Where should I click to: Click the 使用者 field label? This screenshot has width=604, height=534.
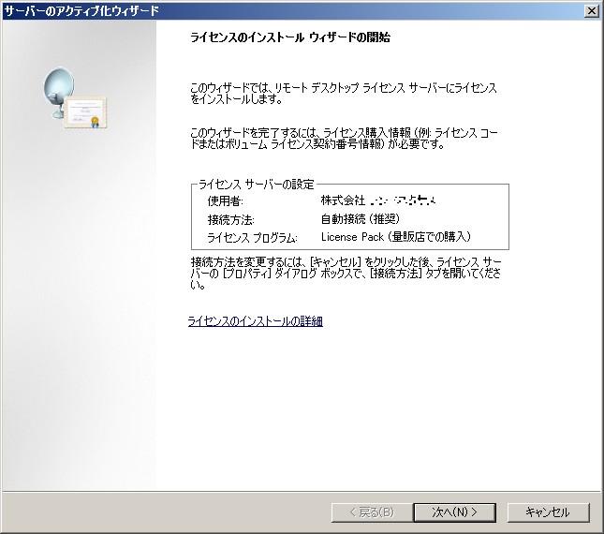tap(225, 201)
